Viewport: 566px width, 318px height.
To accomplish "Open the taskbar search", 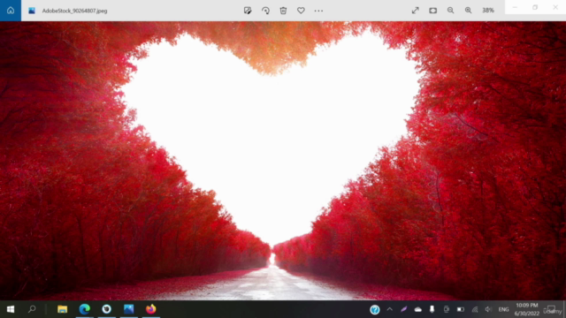I will coord(32,309).
